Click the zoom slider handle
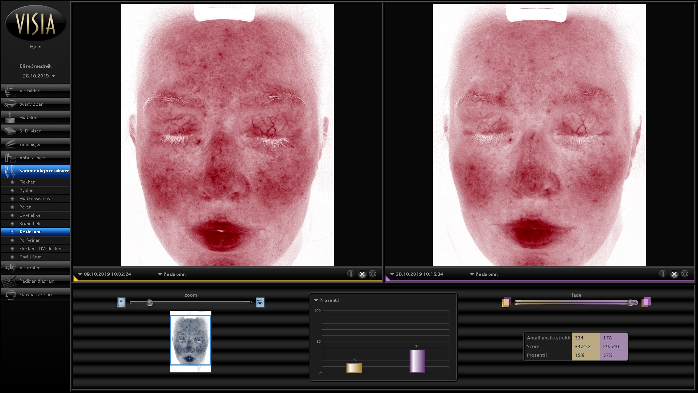Viewport: 698px width, 393px height. (x=149, y=303)
